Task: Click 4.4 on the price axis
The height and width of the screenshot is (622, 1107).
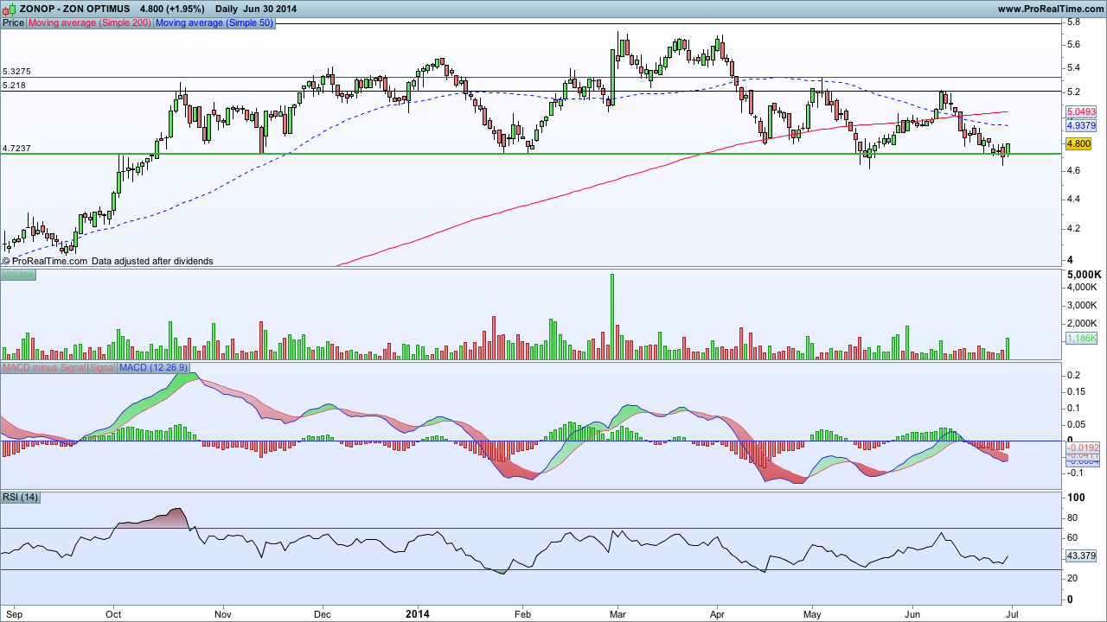Action: coord(1073,199)
